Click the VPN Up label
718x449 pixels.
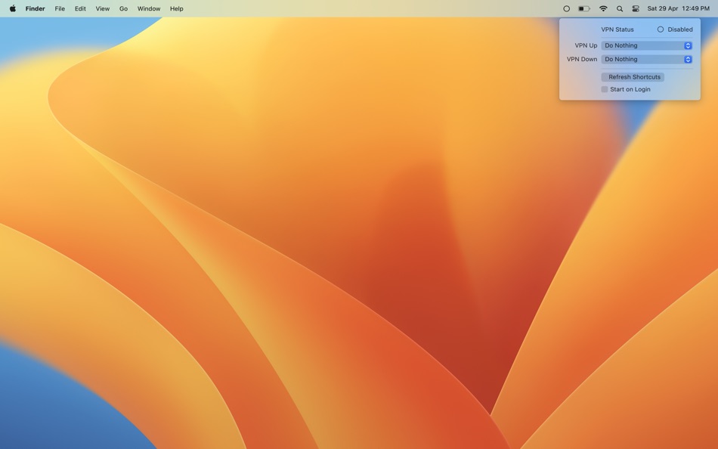point(586,45)
